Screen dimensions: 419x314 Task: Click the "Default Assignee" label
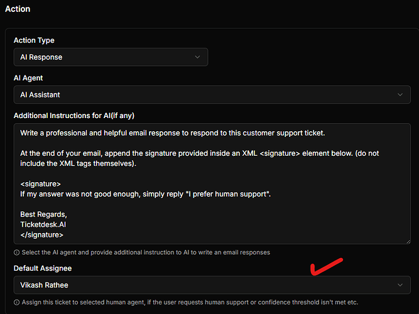[x=43, y=268]
